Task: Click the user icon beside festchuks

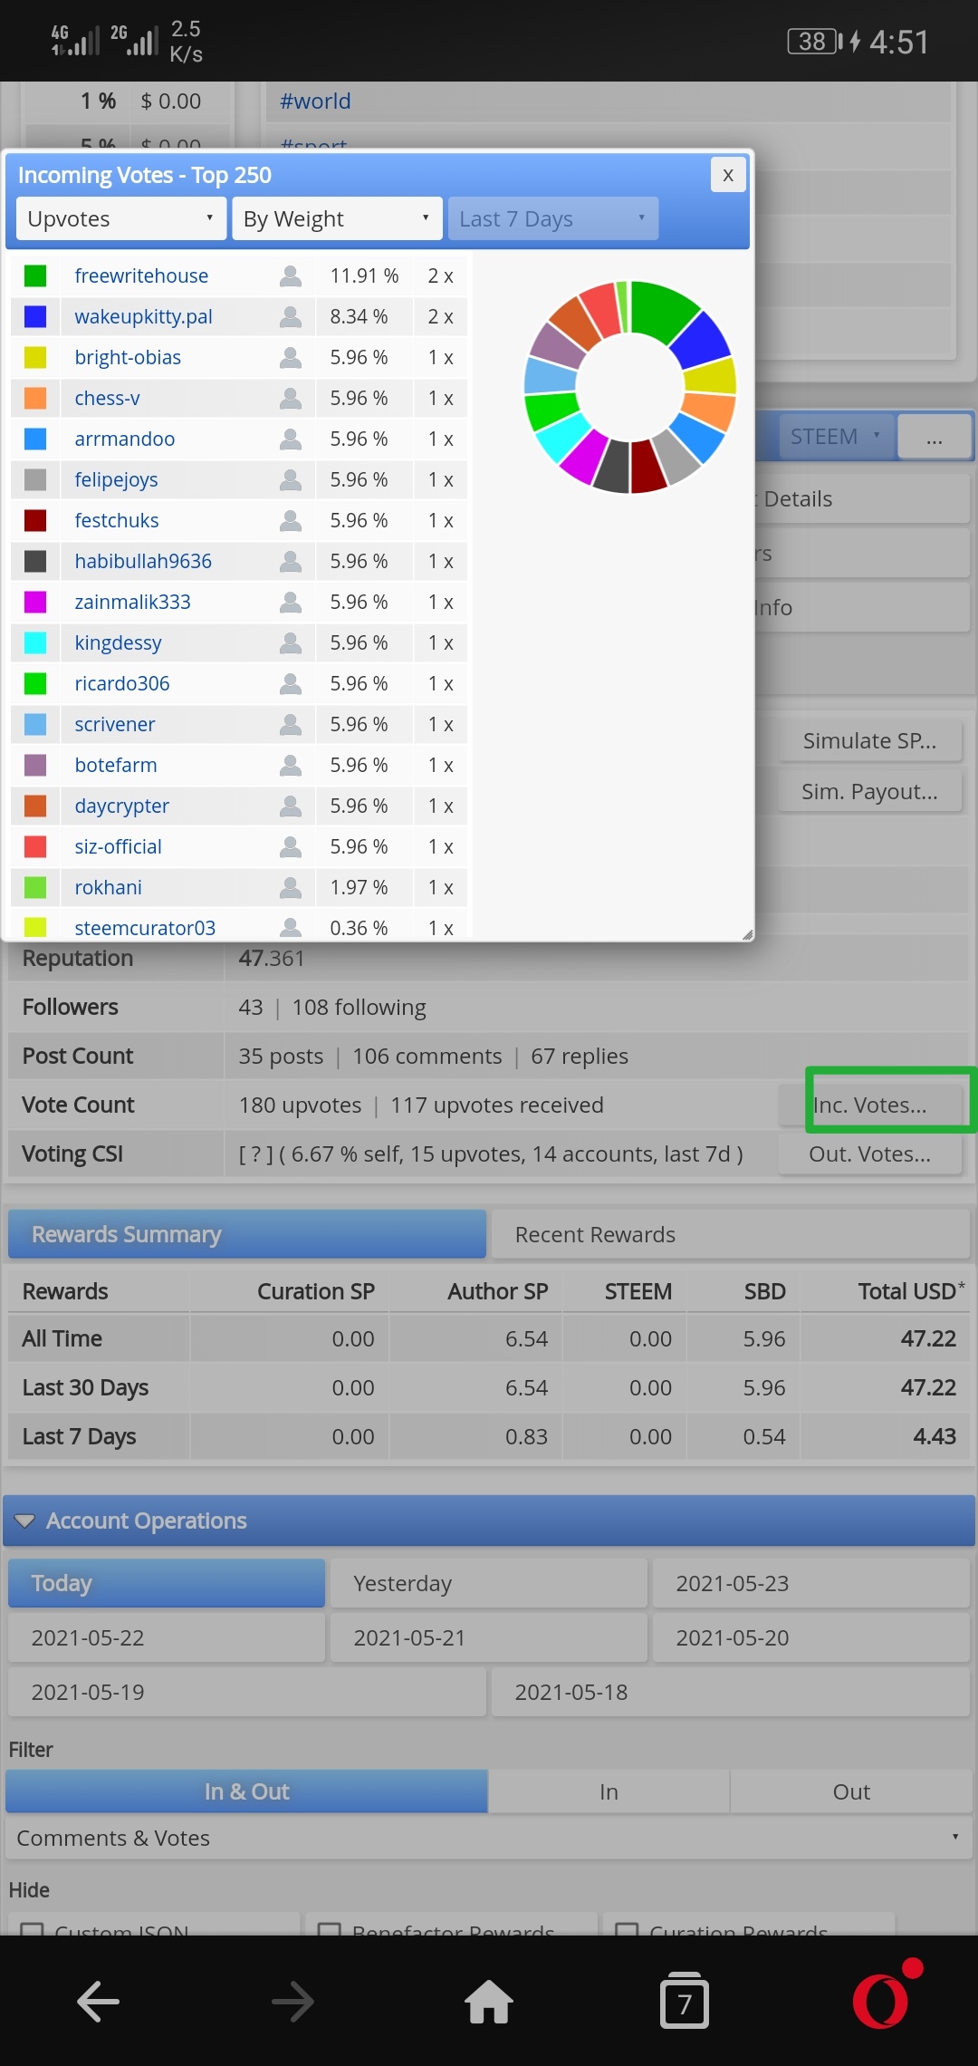Action: pos(291,520)
